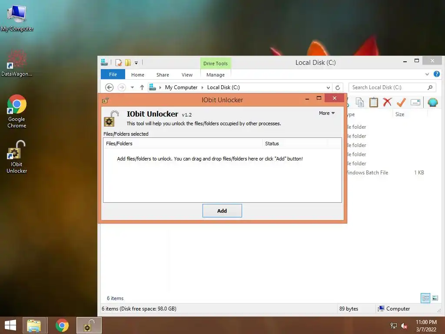Click File Explorer in the taskbar

point(34,325)
